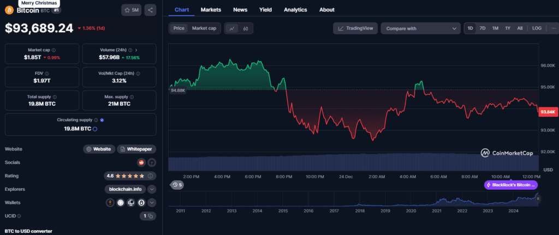This screenshot has width=559, height=235.
Task: Show rating info icon next to stars
Action: pos(150,176)
